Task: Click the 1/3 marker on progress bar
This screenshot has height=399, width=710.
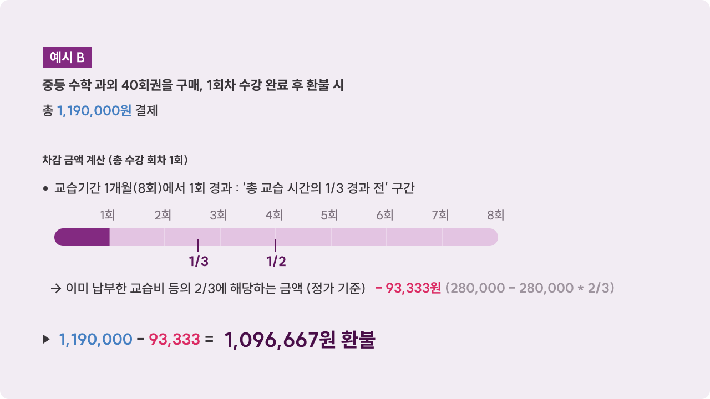Action: [x=199, y=260]
